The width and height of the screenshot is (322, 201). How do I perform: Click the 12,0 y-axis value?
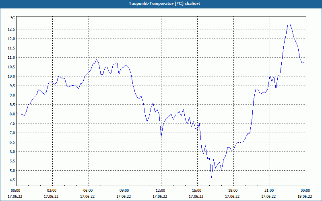pyautogui.click(x=11, y=39)
